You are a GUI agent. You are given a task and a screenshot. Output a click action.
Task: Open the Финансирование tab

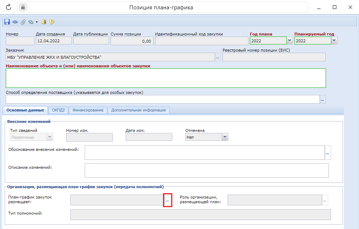pyautogui.click(x=88, y=110)
